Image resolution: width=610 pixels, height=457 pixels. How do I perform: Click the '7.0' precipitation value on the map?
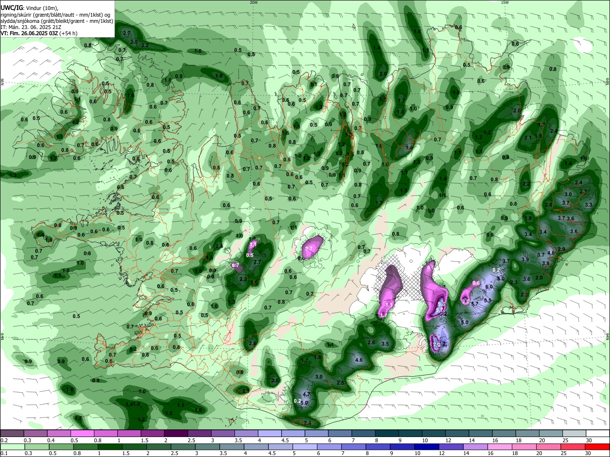click(436, 344)
